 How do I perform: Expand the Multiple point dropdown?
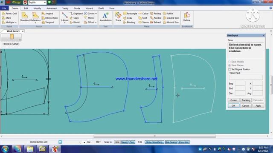coord(16,23)
